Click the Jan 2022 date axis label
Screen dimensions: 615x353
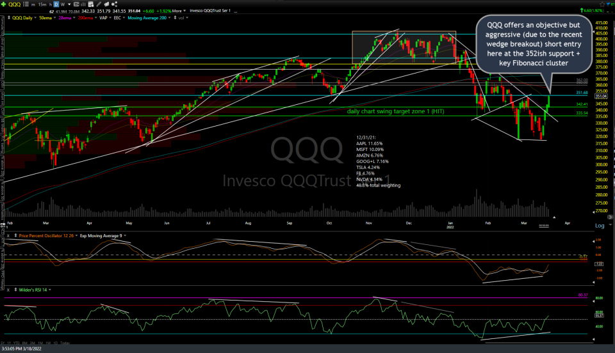[450, 225]
